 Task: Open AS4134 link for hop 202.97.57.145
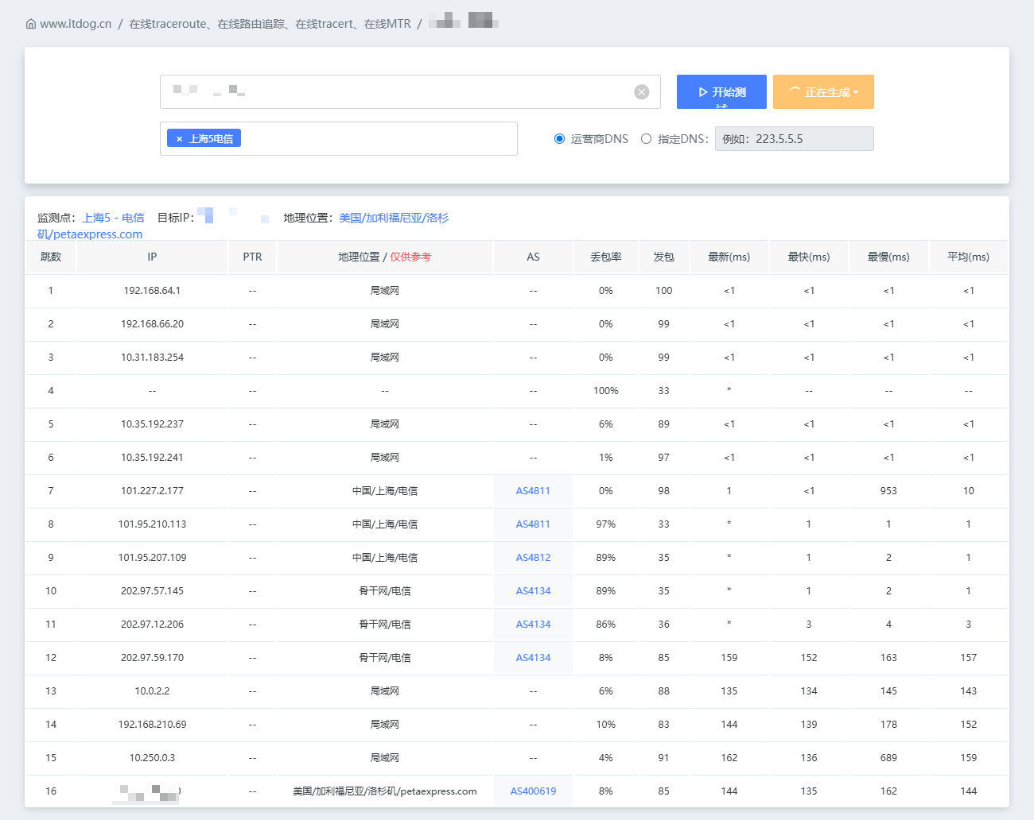(x=533, y=591)
